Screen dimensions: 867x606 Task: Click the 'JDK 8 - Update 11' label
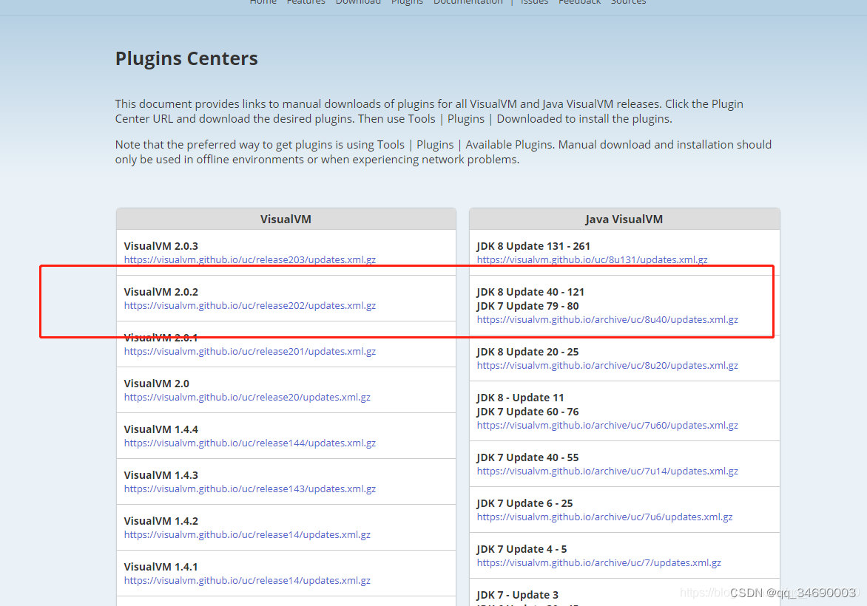tap(520, 398)
